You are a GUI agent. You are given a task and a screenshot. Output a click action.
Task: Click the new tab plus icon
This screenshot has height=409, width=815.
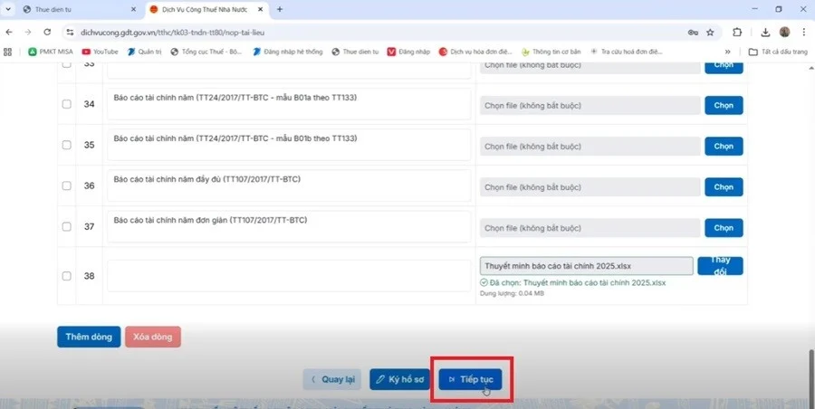279,9
